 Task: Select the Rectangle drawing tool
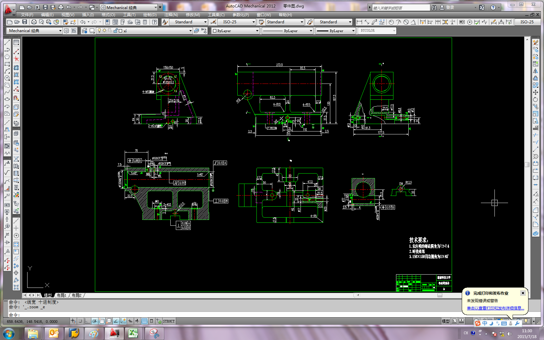pyautogui.click(x=7, y=64)
